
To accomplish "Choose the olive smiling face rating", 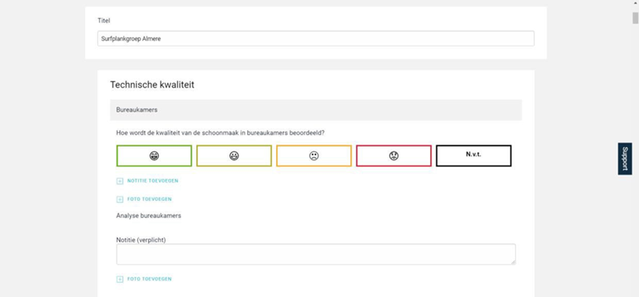I will click(234, 156).
